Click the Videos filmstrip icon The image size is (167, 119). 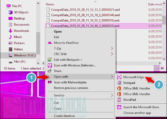10,49
